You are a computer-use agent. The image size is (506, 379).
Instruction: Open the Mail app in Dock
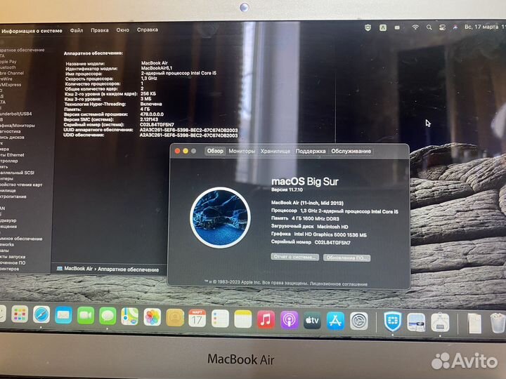[x=63, y=315]
